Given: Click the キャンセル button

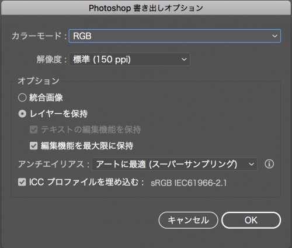Looking at the screenshot, I should click(188, 220).
